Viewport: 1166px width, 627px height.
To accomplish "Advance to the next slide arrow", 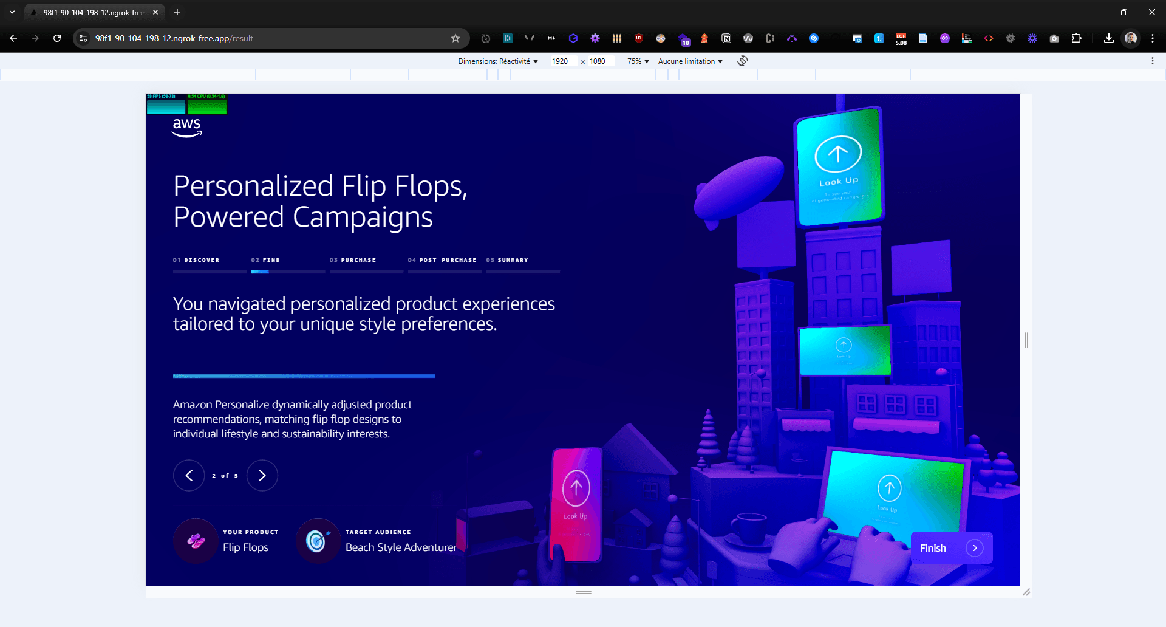I will point(262,475).
